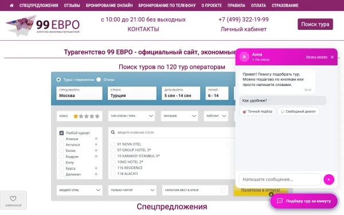
Task: Click the hotel name search magnifier icon
Action: (113, 132)
